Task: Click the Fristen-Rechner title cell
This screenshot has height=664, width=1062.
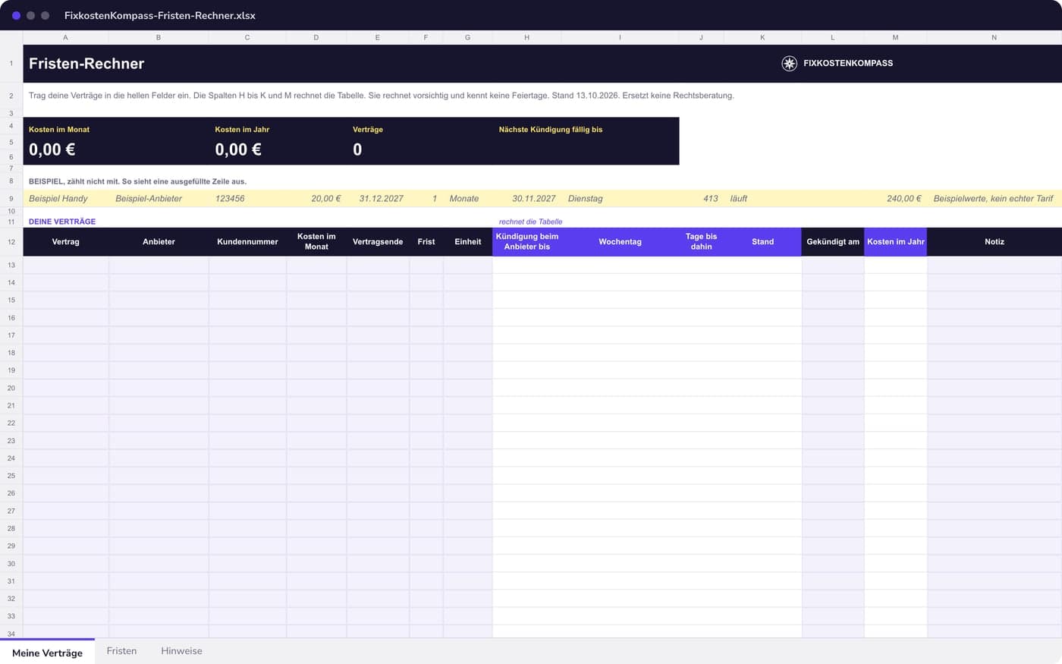Action: (x=86, y=64)
